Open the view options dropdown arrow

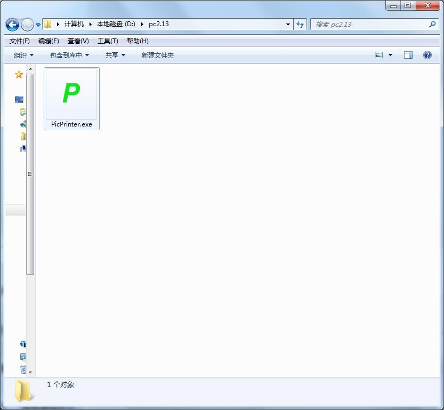[390, 55]
